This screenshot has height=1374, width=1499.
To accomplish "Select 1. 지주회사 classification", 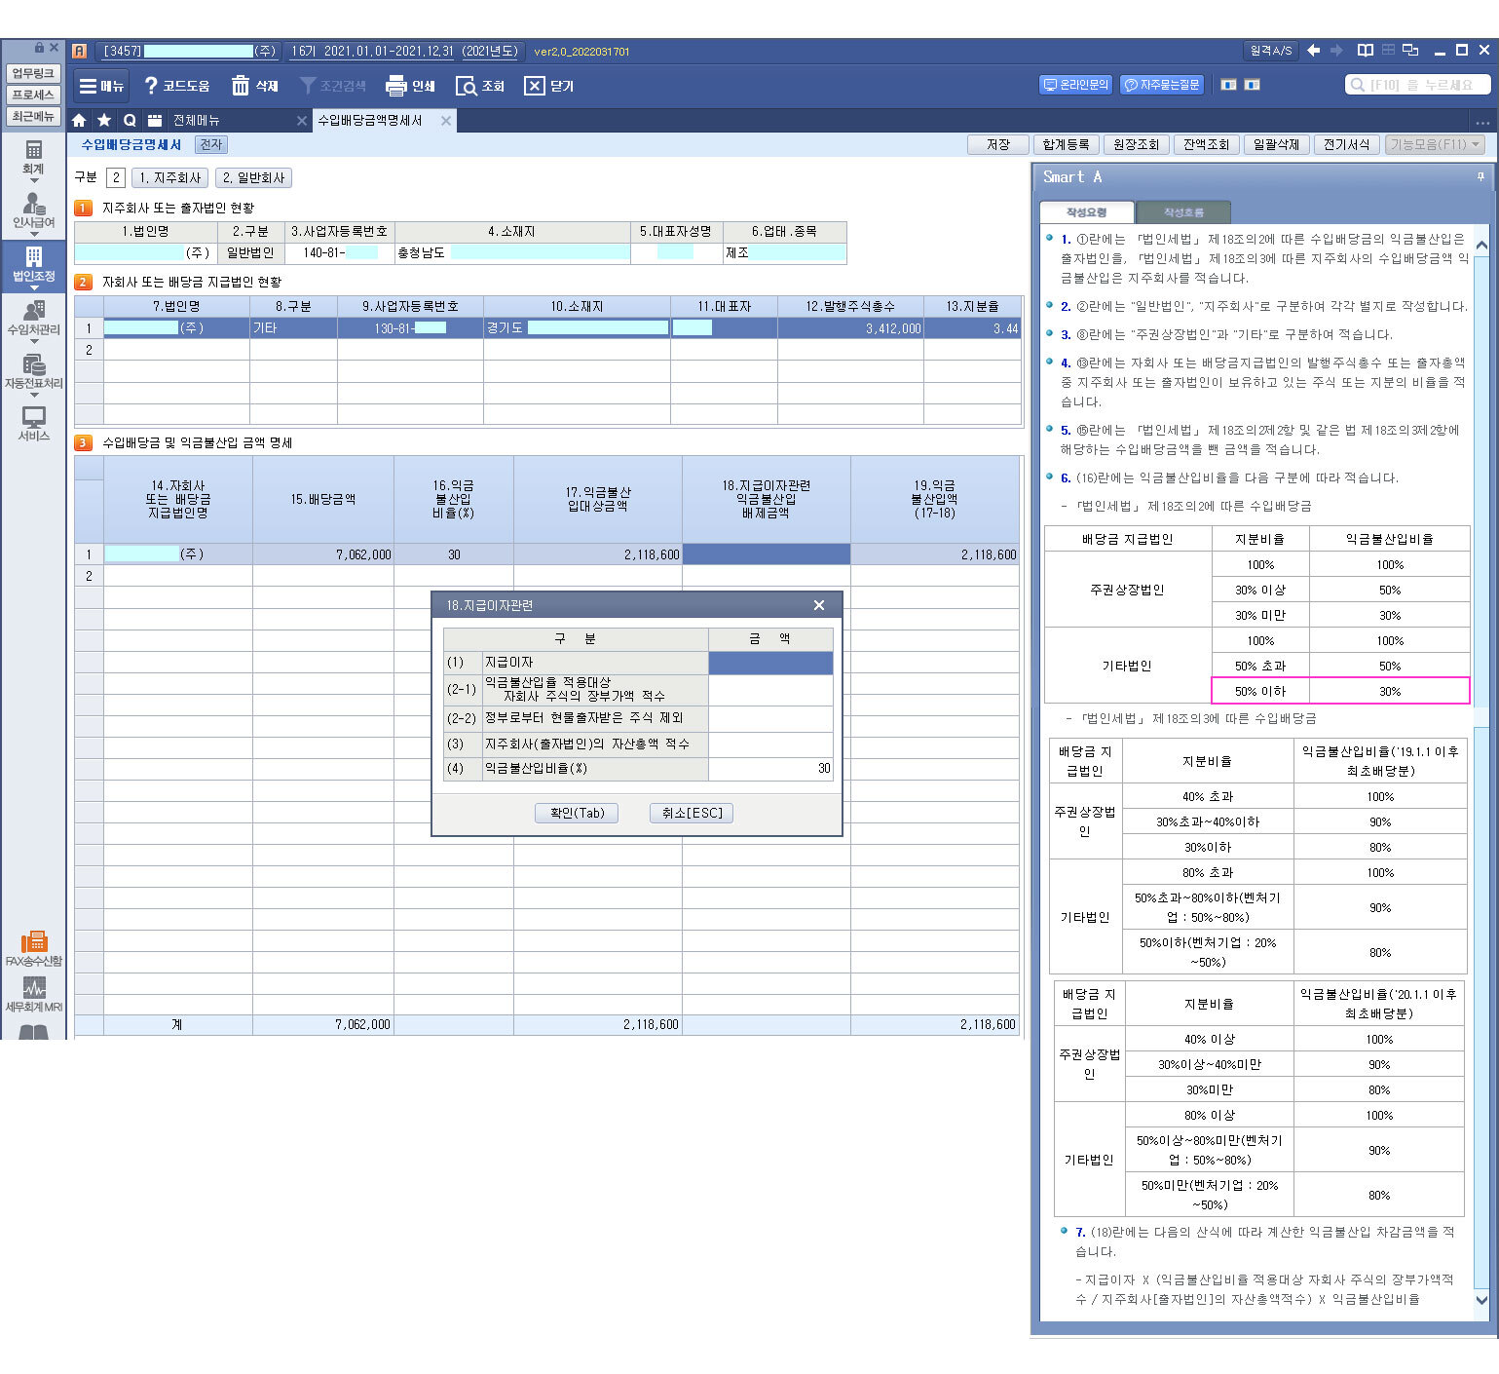I will point(169,177).
